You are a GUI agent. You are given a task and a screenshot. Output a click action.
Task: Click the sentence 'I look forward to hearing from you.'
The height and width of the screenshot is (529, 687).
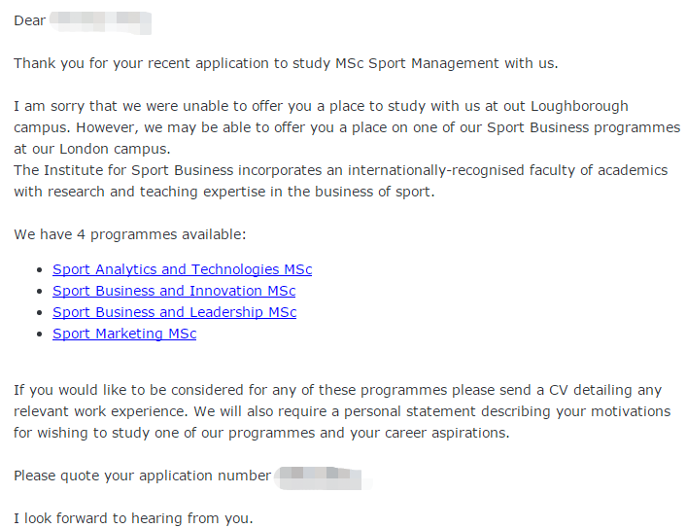[x=133, y=518]
